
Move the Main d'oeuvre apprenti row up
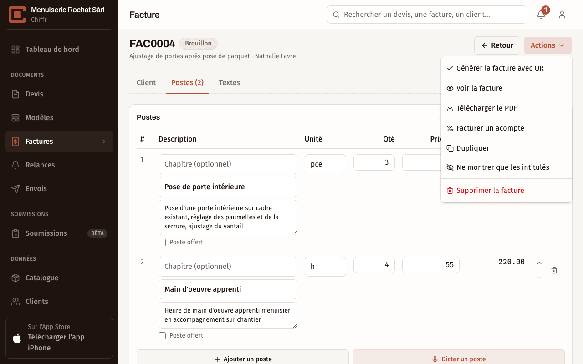coord(539,263)
